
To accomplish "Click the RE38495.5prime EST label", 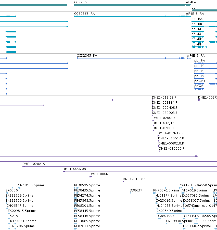I will (x=87, y=190).
